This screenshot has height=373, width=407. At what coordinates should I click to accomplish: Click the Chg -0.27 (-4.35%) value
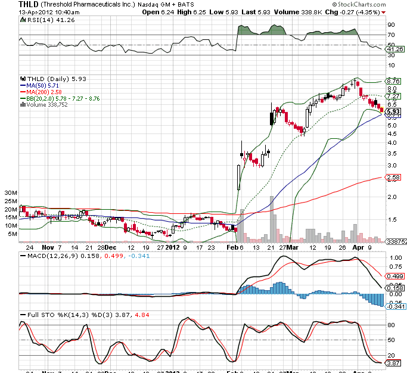point(353,12)
